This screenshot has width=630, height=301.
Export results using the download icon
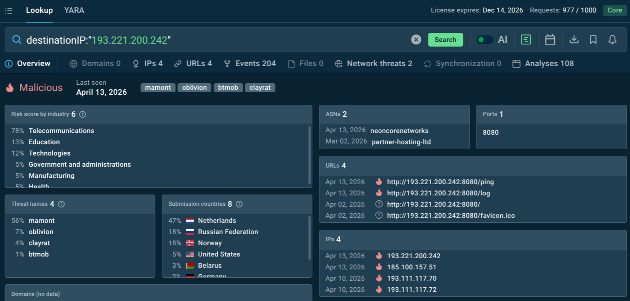(574, 39)
